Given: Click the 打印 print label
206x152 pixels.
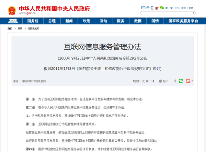Looking at the screenshot, I should pyautogui.click(x=165, y=81).
